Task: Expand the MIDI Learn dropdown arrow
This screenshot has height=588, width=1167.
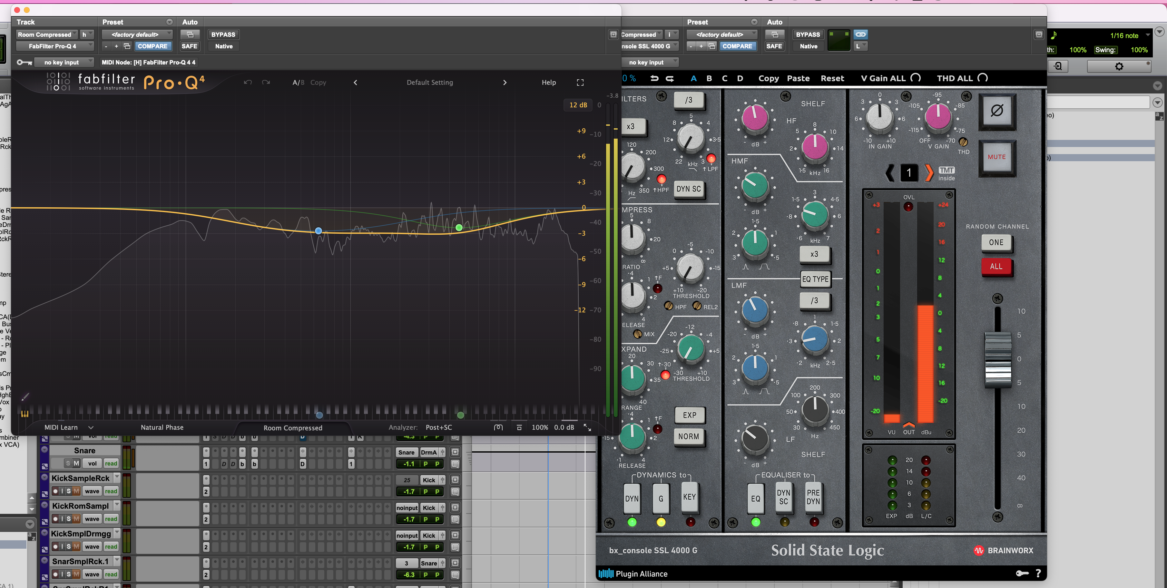Action: [91, 427]
